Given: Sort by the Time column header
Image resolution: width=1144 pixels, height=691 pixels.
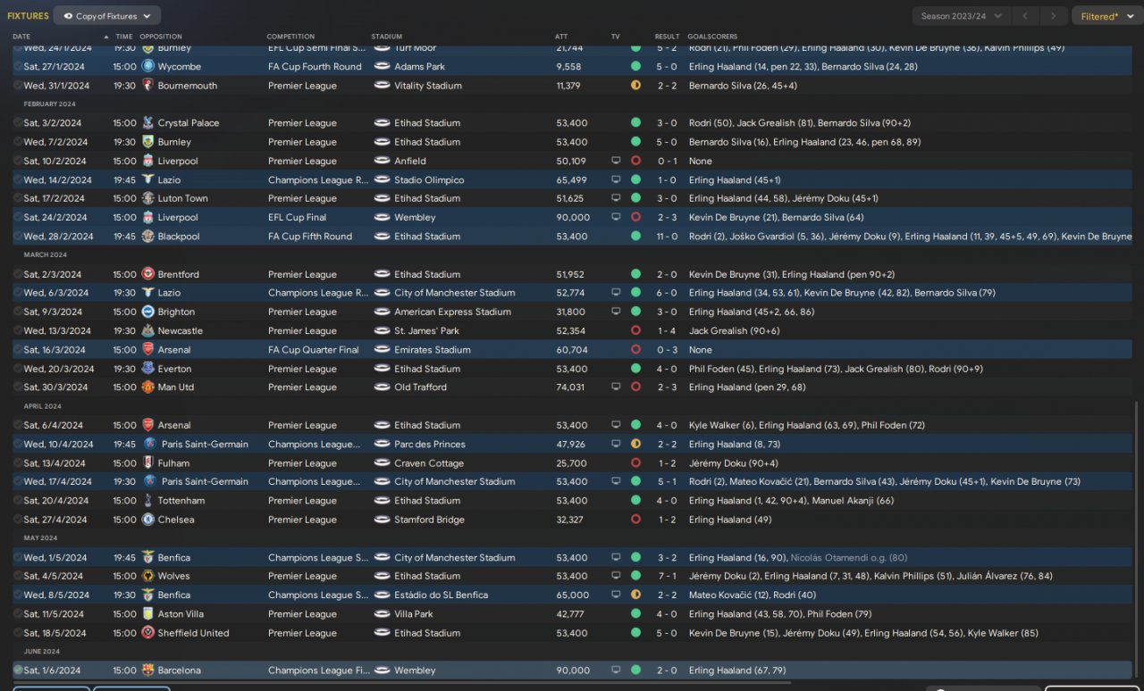Looking at the screenshot, I should pyautogui.click(x=122, y=37).
